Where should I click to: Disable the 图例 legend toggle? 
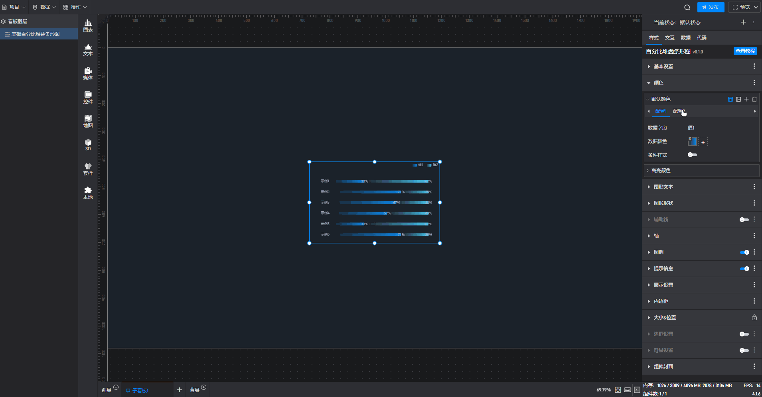click(x=744, y=252)
